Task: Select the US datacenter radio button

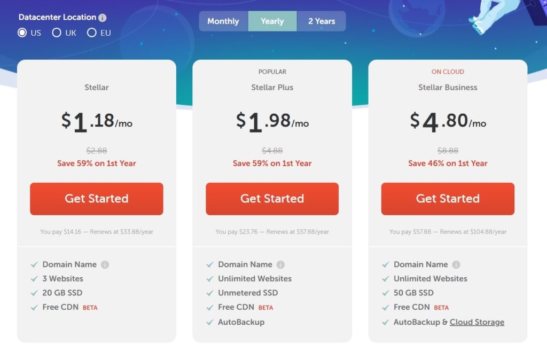Action: click(22, 33)
